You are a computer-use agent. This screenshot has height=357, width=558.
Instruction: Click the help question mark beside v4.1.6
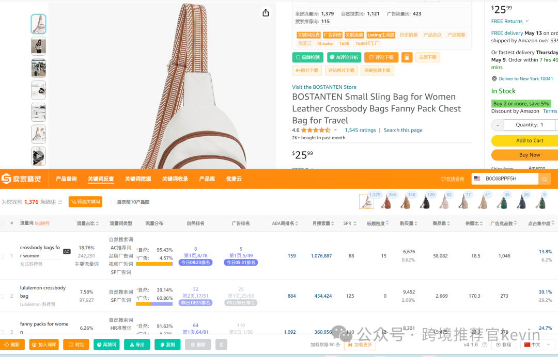[484, 345]
